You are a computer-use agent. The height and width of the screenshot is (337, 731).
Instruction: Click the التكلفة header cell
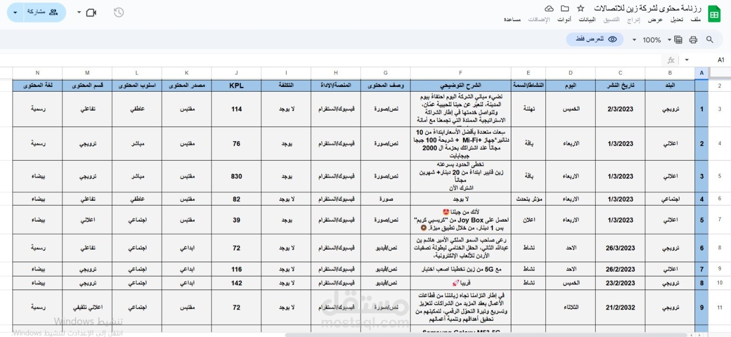pos(286,86)
